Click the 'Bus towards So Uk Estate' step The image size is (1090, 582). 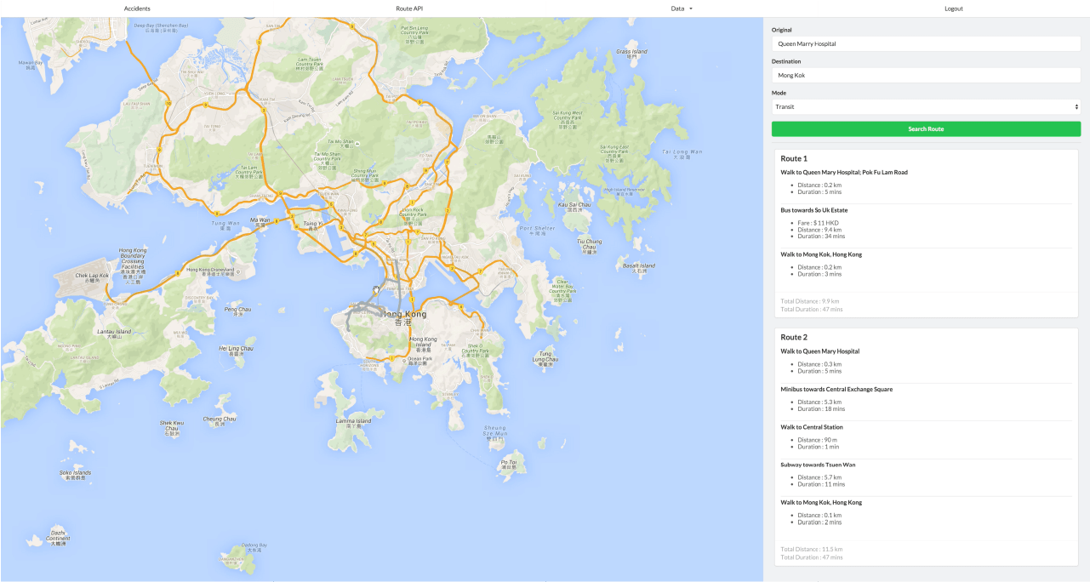(814, 209)
